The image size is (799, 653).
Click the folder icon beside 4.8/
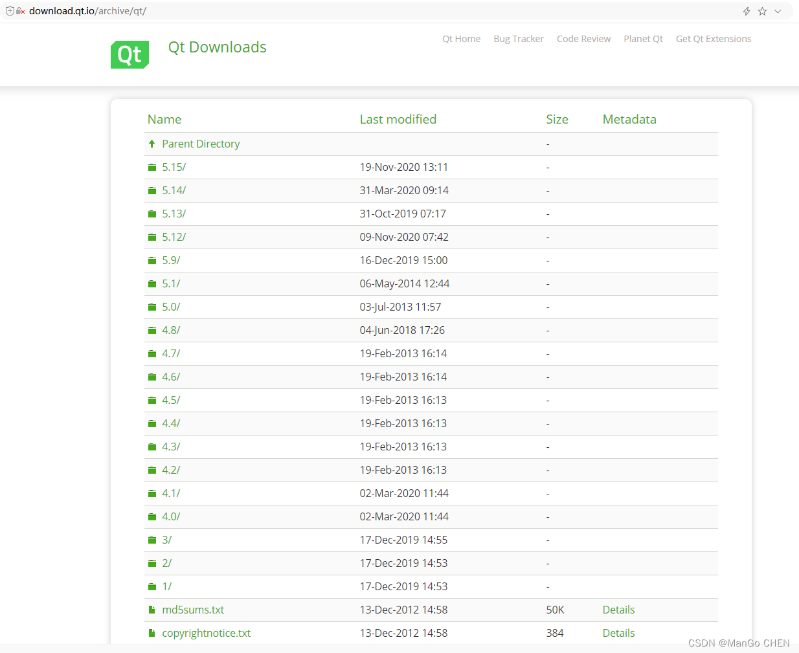(x=152, y=330)
